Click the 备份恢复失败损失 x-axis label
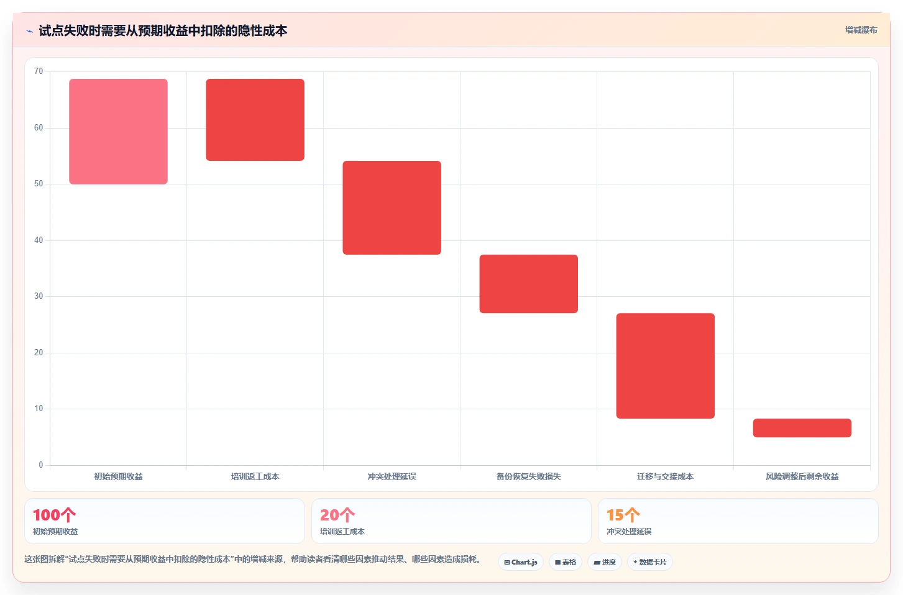Viewport: 903px width, 595px height. [x=528, y=476]
